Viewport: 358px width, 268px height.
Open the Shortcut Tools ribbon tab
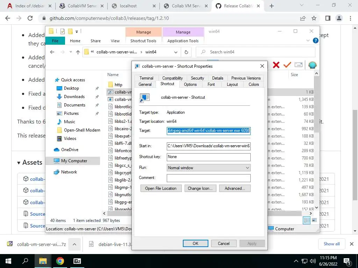(x=143, y=41)
